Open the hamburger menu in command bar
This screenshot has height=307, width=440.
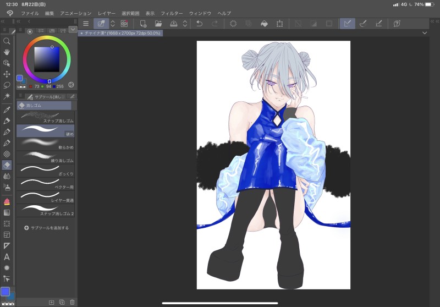86,24
